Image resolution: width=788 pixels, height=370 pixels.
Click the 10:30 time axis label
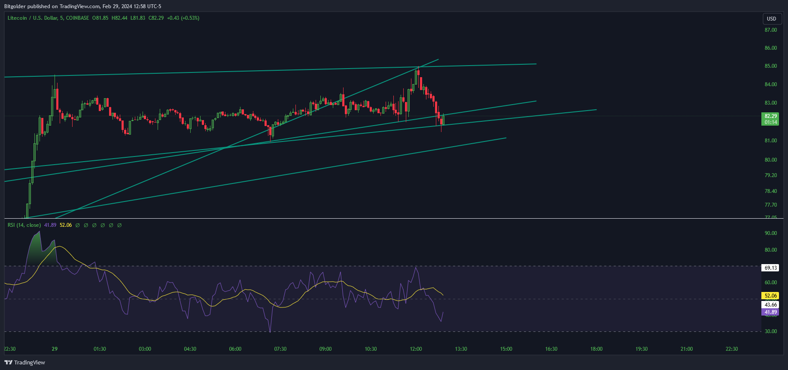pos(371,349)
